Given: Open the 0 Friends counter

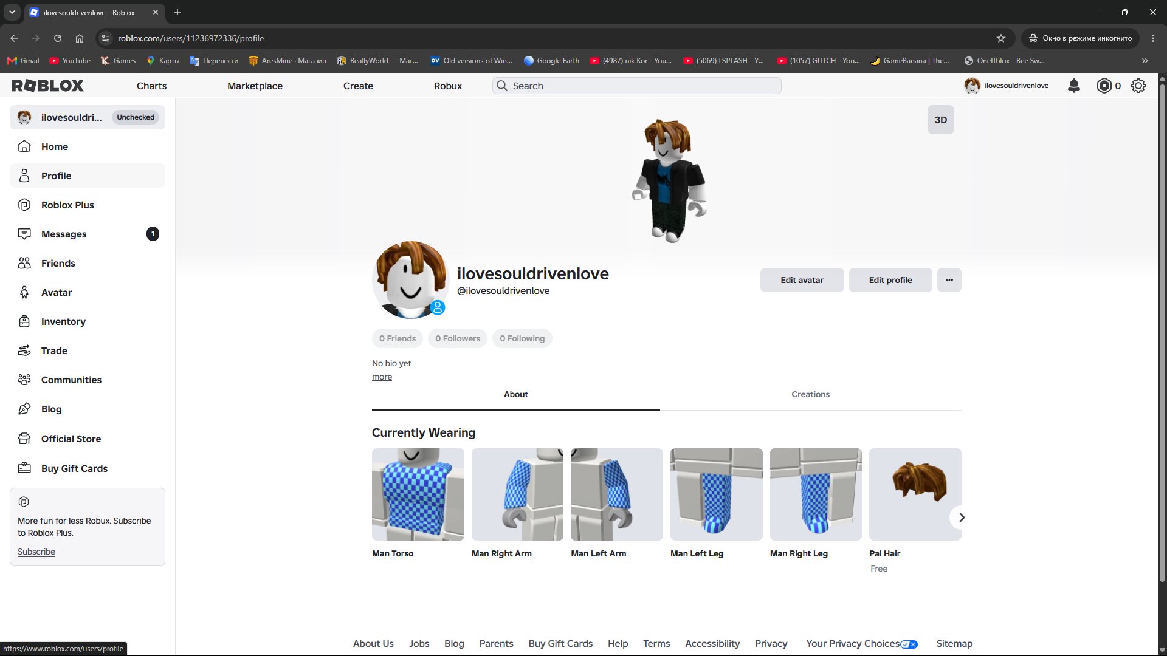Looking at the screenshot, I should 398,338.
